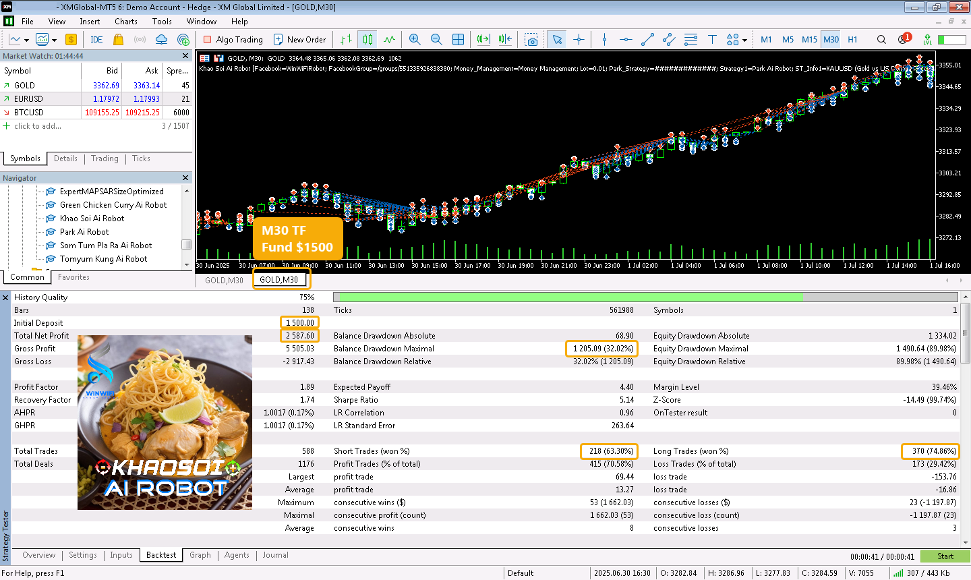Open the Favorites tab in Navigator
Image resolution: width=971 pixels, height=580 pixels.
tap(73, 277)
